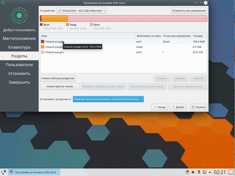Go to next step with Далее
This screenshot has height=176, width=235.
[178, 107]
